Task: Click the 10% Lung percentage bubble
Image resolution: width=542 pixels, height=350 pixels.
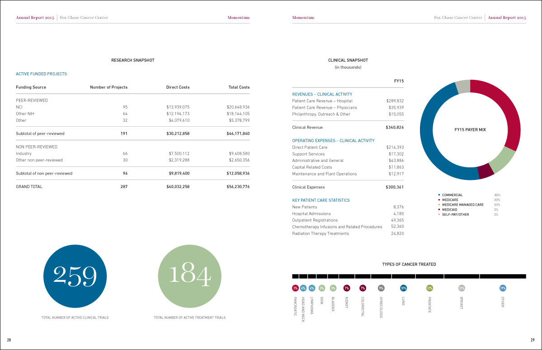Action: point(403,288)
